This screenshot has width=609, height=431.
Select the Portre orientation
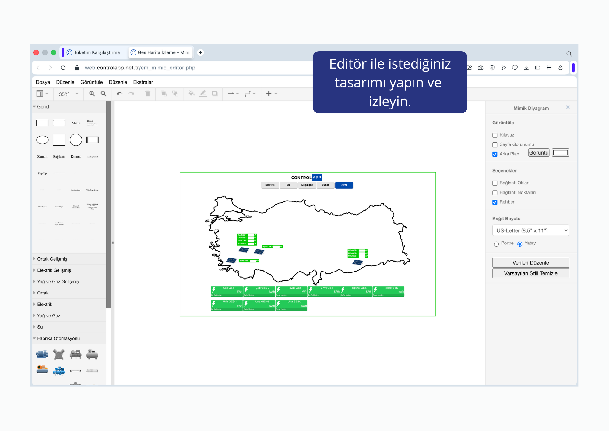coord(496,244)
